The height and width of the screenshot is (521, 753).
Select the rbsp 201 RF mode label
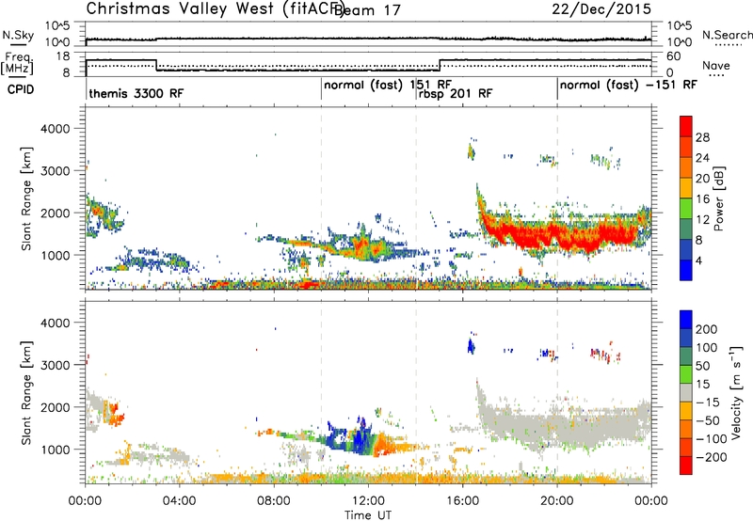point(456,93)
